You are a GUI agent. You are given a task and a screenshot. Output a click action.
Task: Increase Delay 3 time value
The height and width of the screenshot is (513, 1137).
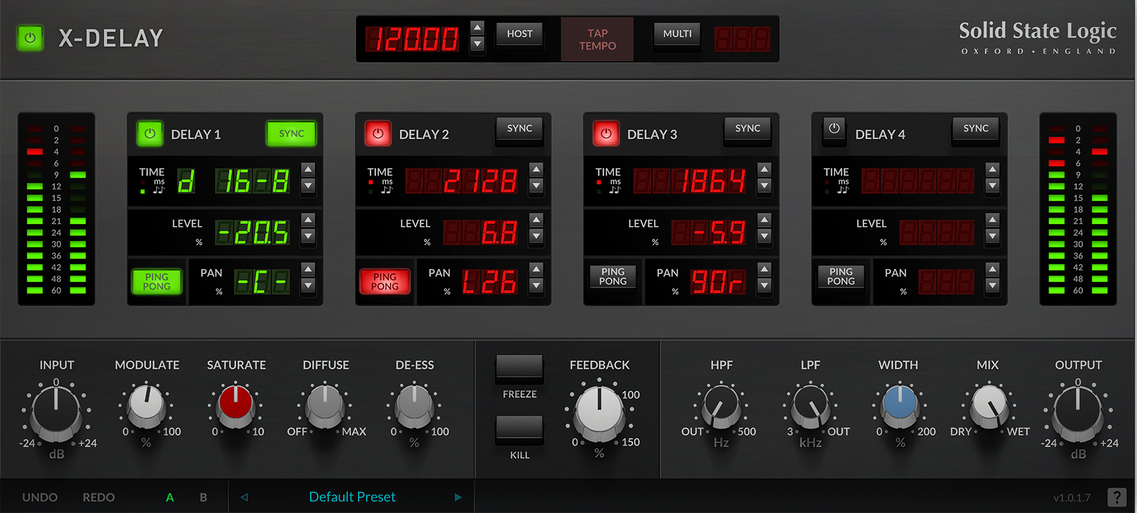(764, 169)
